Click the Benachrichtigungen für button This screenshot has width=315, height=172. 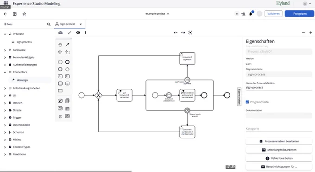click(279, 166)
